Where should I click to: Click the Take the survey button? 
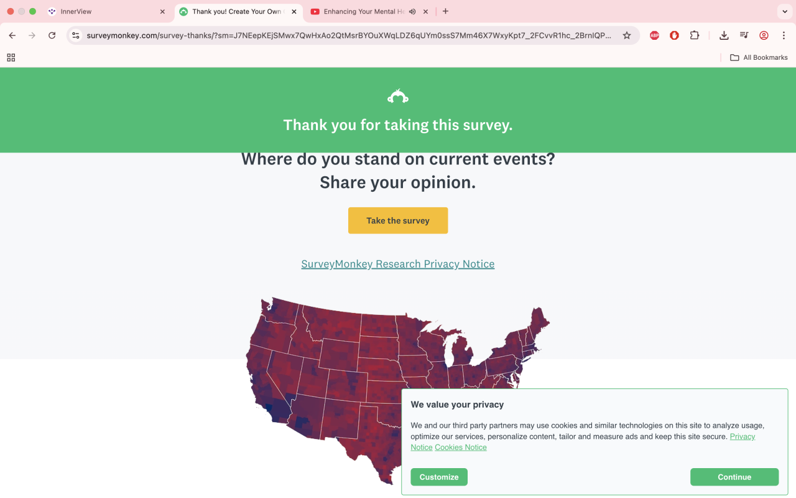(398, 220)
